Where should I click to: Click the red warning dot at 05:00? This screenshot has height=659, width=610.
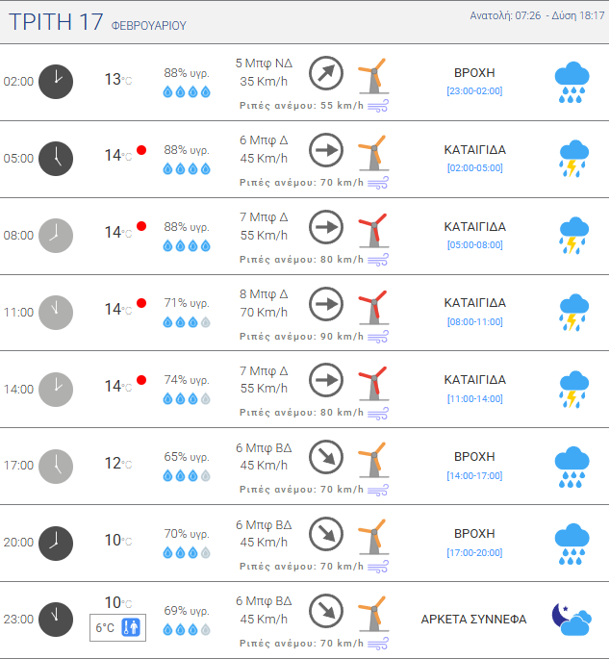point(141,150)
